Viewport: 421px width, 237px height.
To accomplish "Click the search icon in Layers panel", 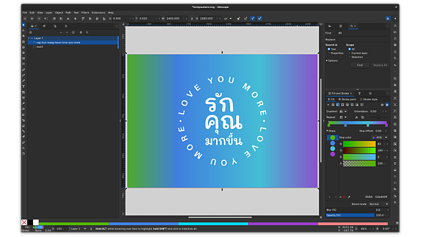I will tap(88, 32).
